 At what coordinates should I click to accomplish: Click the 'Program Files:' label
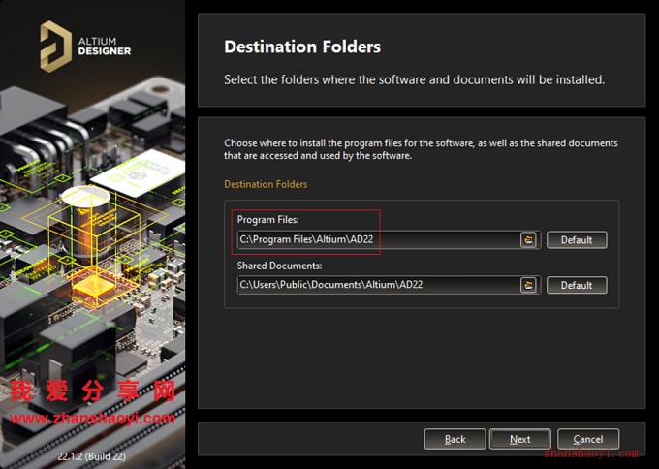267,219
